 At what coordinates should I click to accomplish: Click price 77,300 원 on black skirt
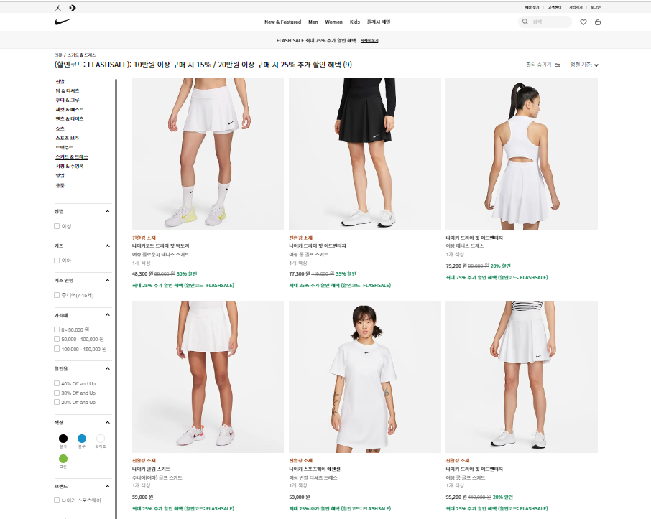[300, 273]
